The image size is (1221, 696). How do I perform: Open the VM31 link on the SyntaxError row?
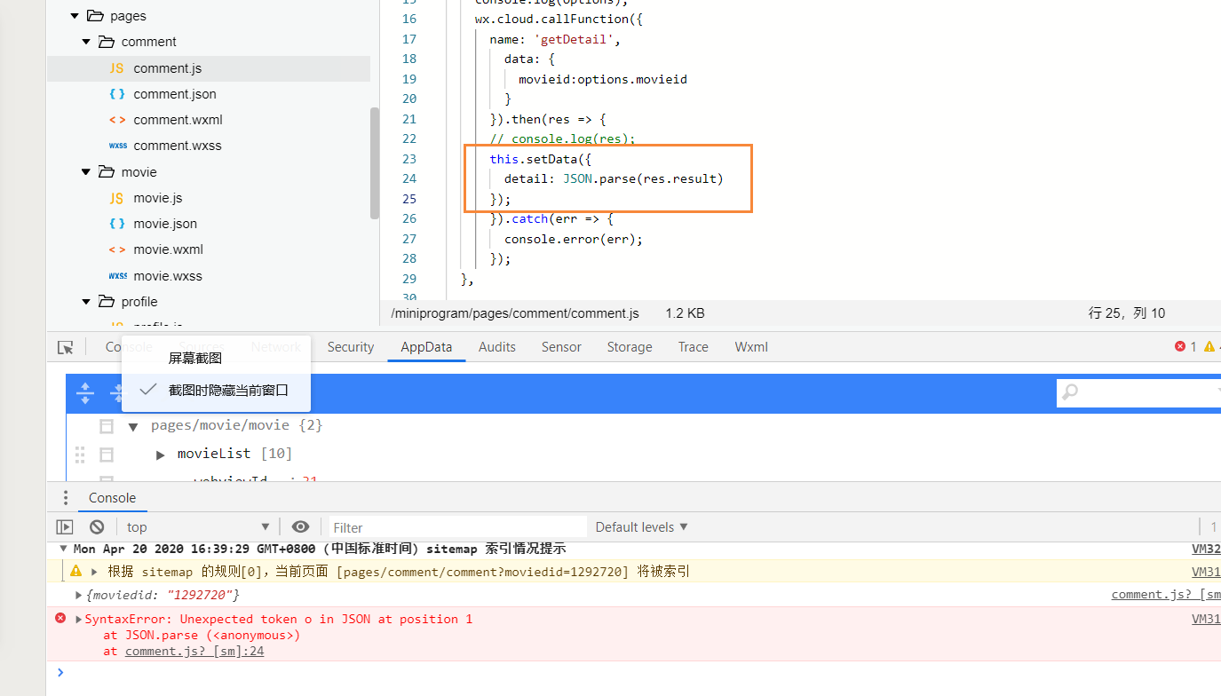tap(1206, 619)
